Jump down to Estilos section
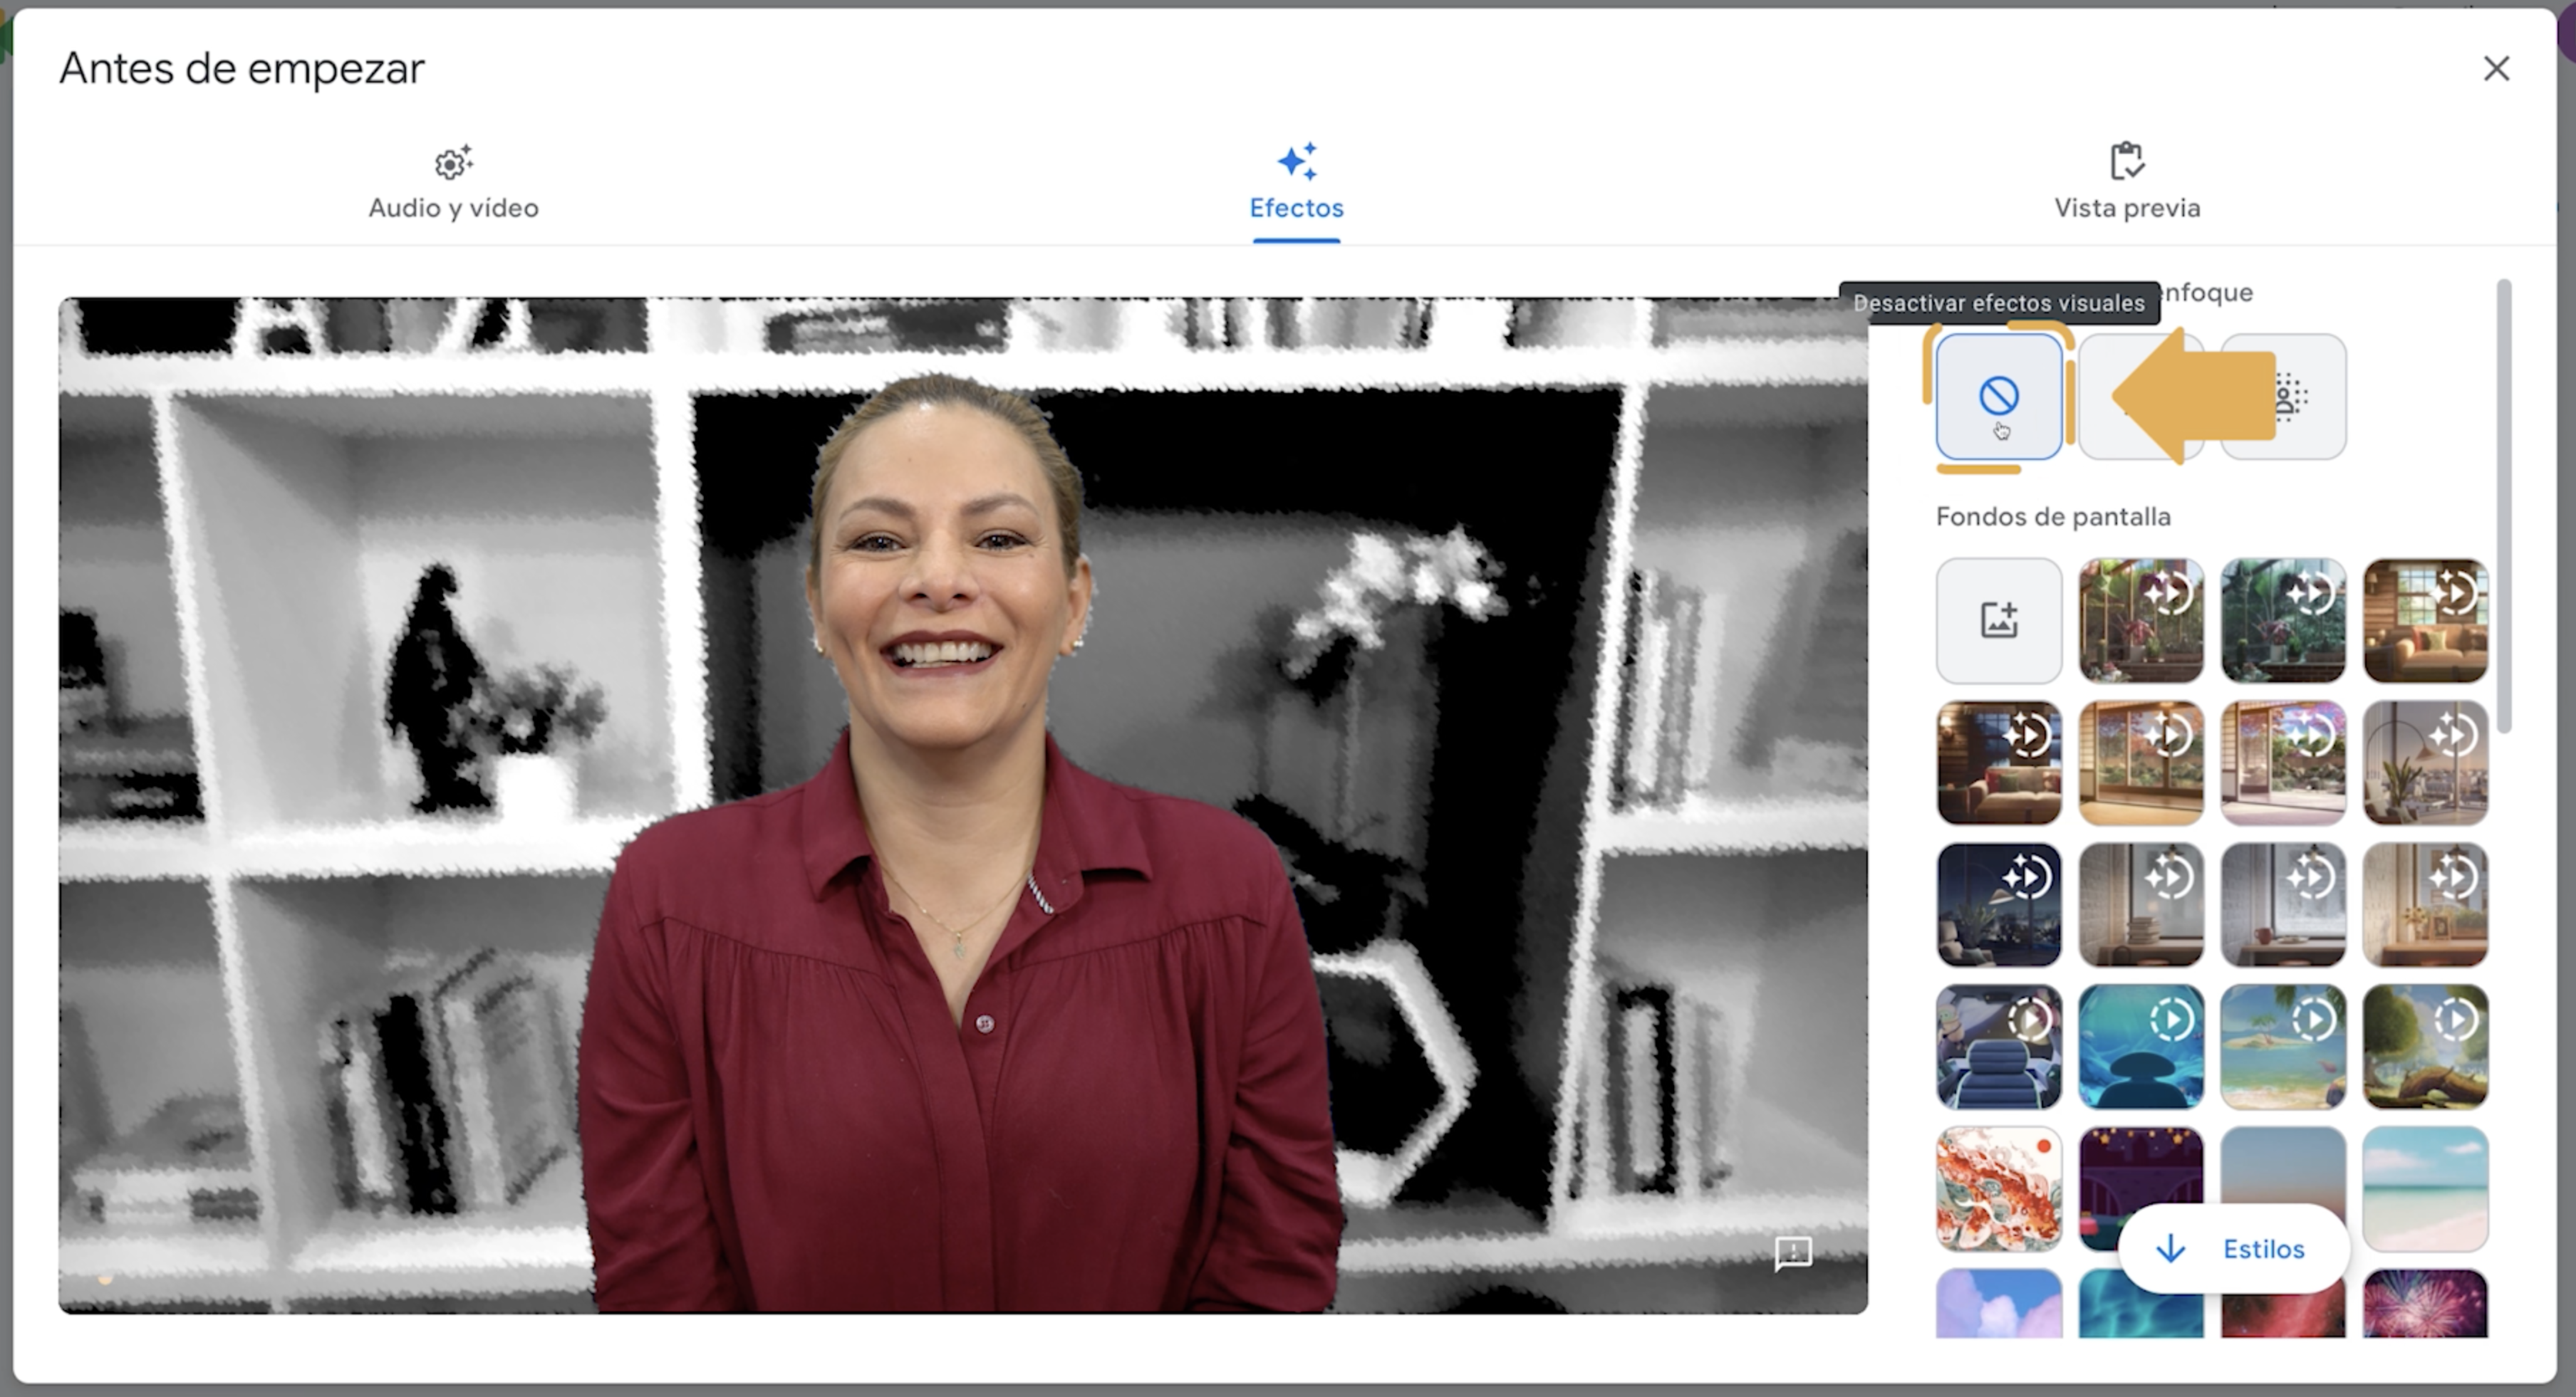Screen dimensions: 2576x1397 (2233, 1249)
